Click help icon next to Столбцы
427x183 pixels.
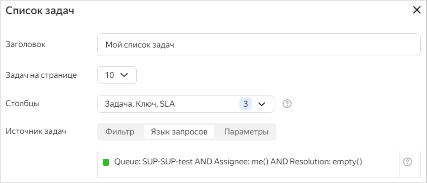point(287,104)
